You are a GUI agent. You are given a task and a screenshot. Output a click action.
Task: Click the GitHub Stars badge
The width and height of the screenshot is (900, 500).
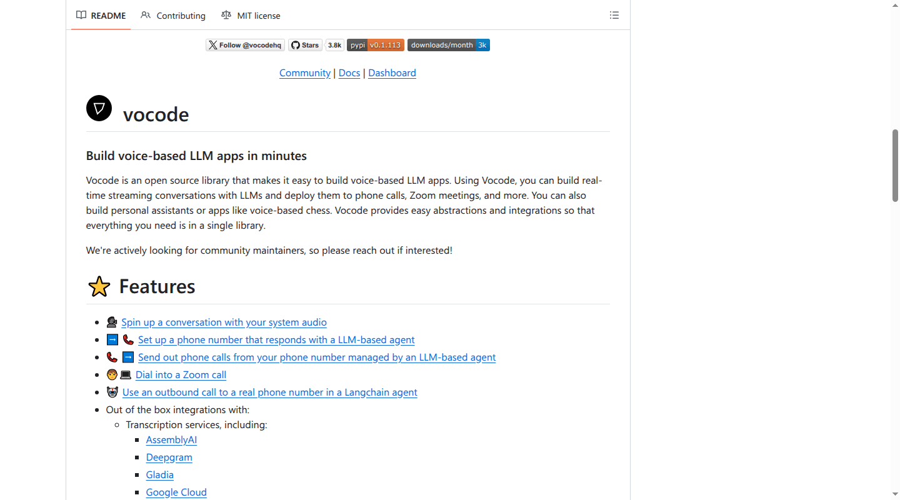coord(305,45)
